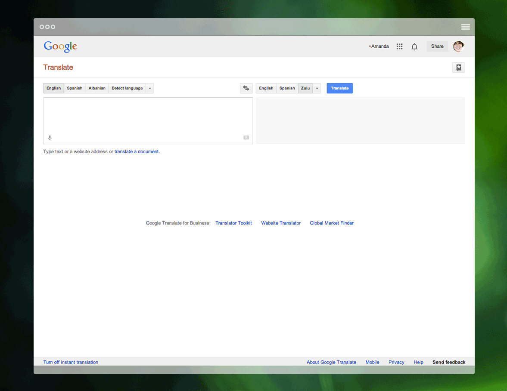Open the Global Market Finder link
Screen dimensions: 507x391
coord(331,223)
